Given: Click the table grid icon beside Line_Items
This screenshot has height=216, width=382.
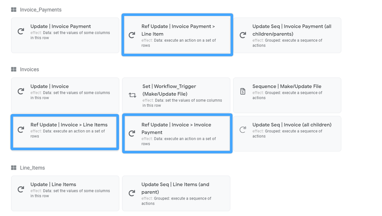Looking at the screenshot, I should pyautogui.click(x=14, y=168).
